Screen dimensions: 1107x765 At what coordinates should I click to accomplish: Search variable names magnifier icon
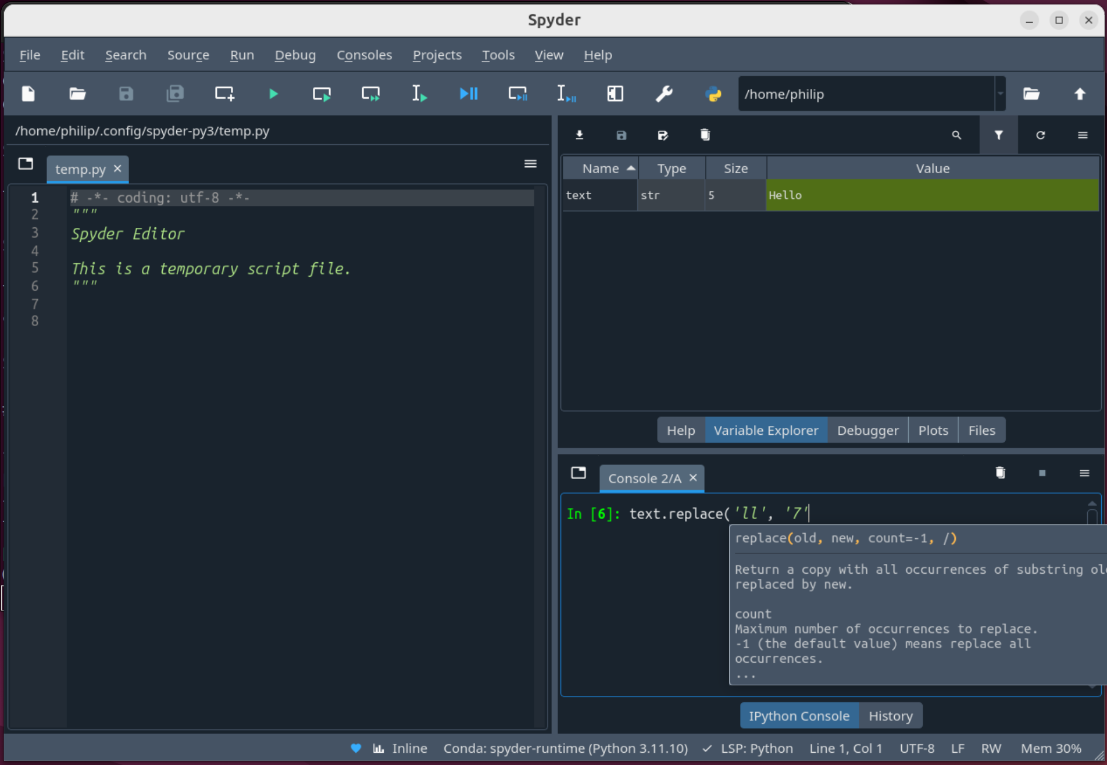tap(956, 135)
